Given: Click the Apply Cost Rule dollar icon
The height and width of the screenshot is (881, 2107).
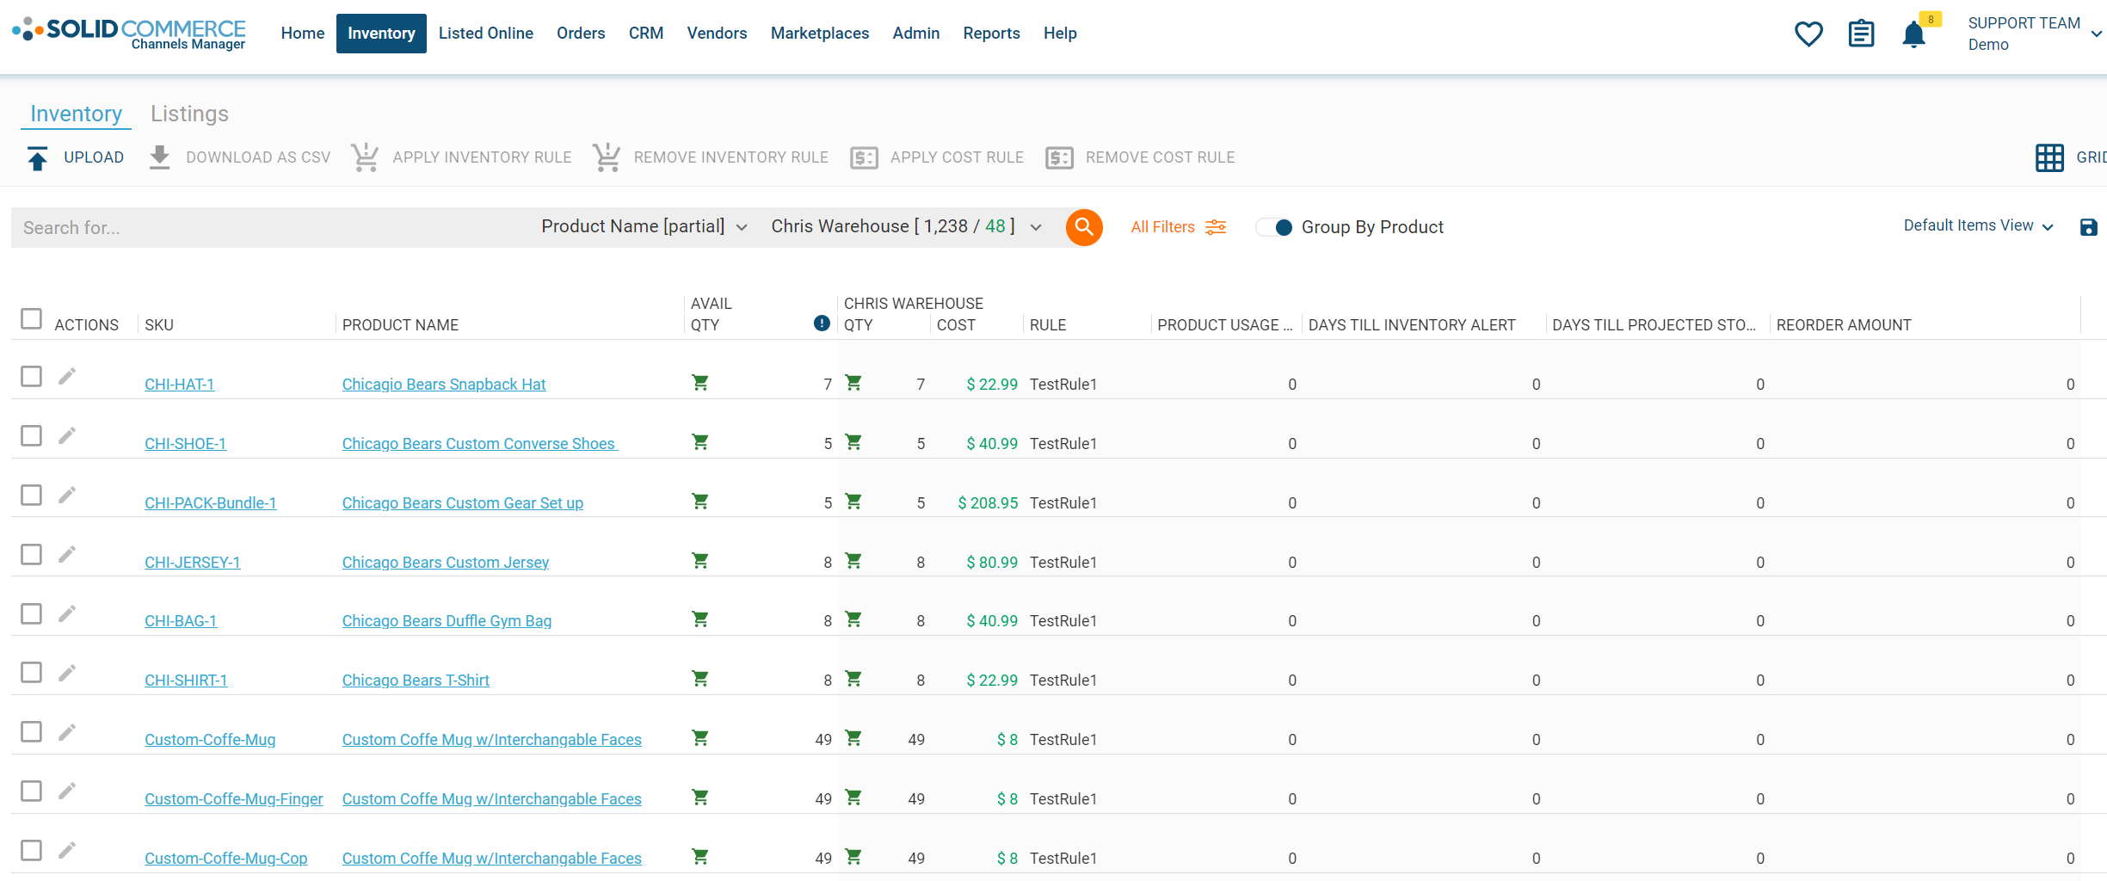Looking at the screenshot, I should tap(864, 158).
